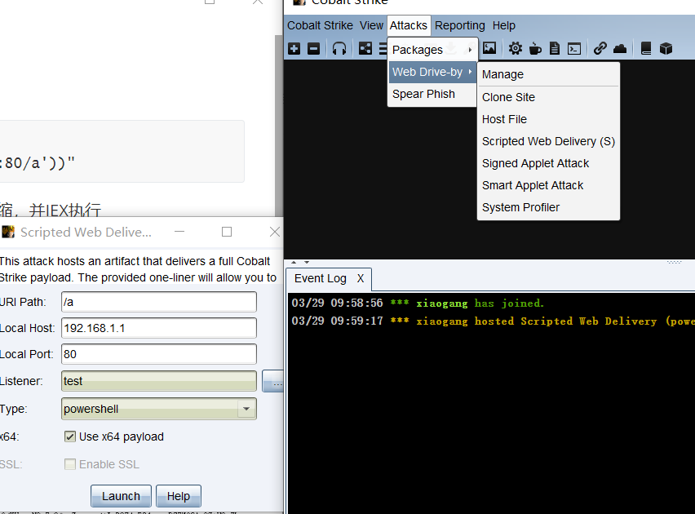Choose Host File menu entry
695x514 pixels.
coord(548,119)
